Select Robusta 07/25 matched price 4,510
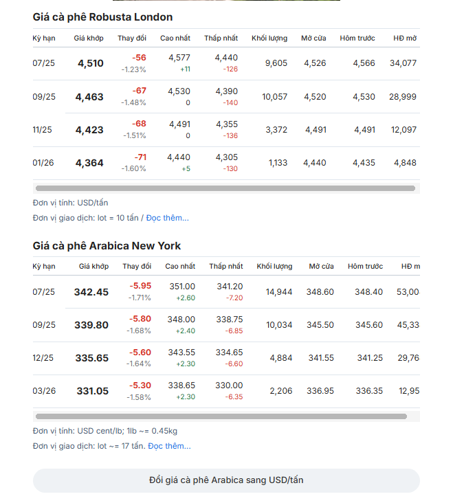 coord(91,63)
